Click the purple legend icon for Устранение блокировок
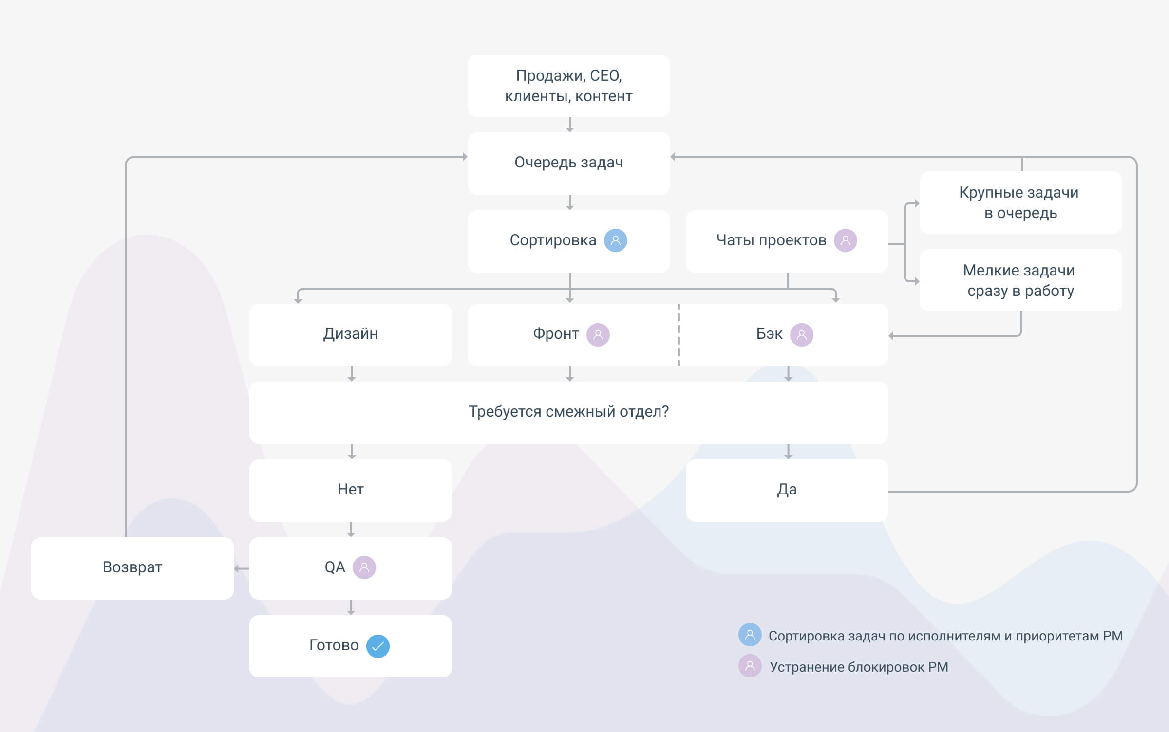Image resolution: width=1169 pixels, height=732 pixels. 750,666
